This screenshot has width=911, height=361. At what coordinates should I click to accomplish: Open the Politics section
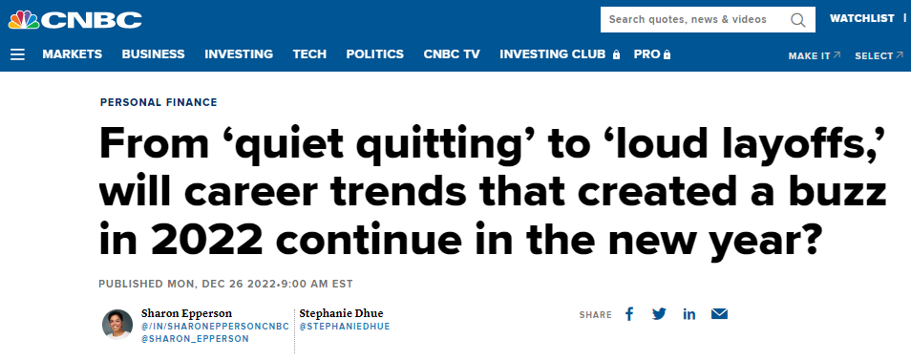pyautogui.click(x=374, y=54)
